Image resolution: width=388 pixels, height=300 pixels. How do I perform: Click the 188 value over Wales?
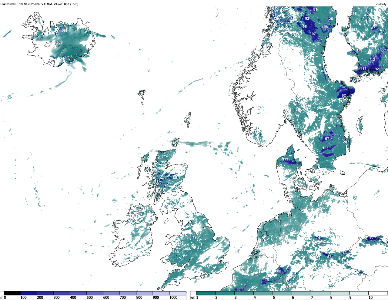point(176,252)
